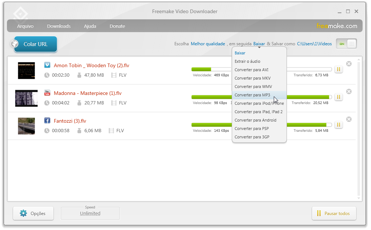Click the Freemake logo in title bar
This screenshot has width=371, height=230.
pos(20,14)
